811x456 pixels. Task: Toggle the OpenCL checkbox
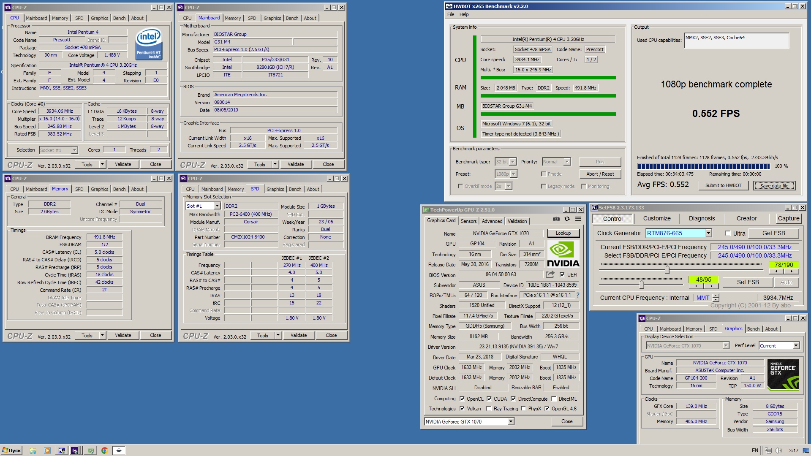(x=462, y=399)
